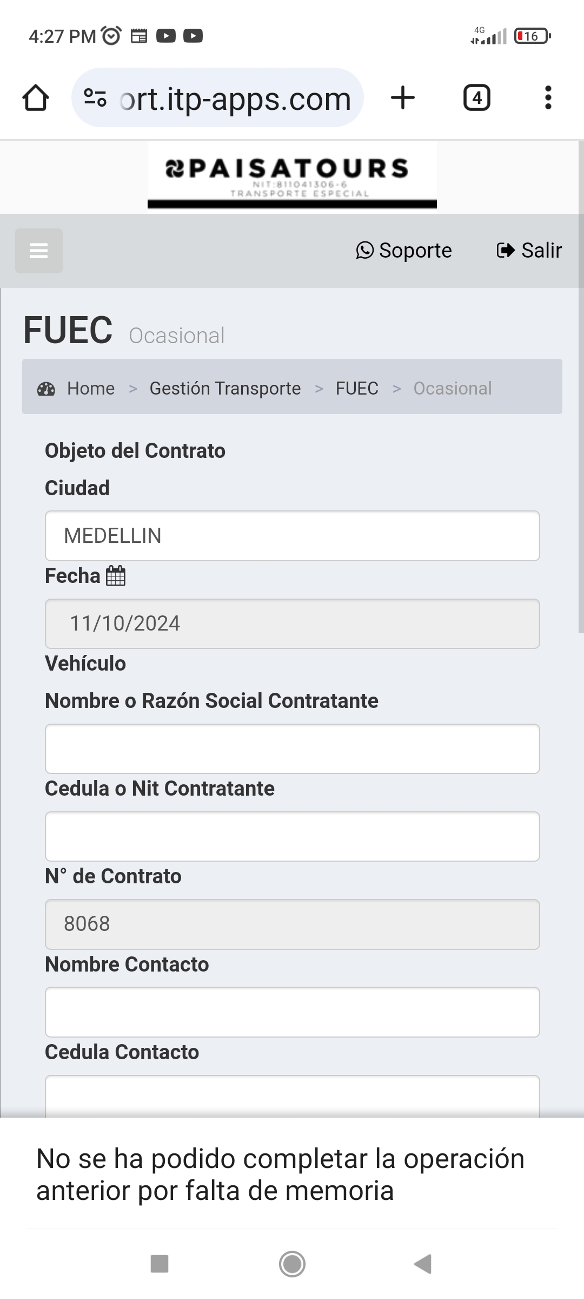
Task: Click the calendar icon beside Fecha
Action: (116, 576)
